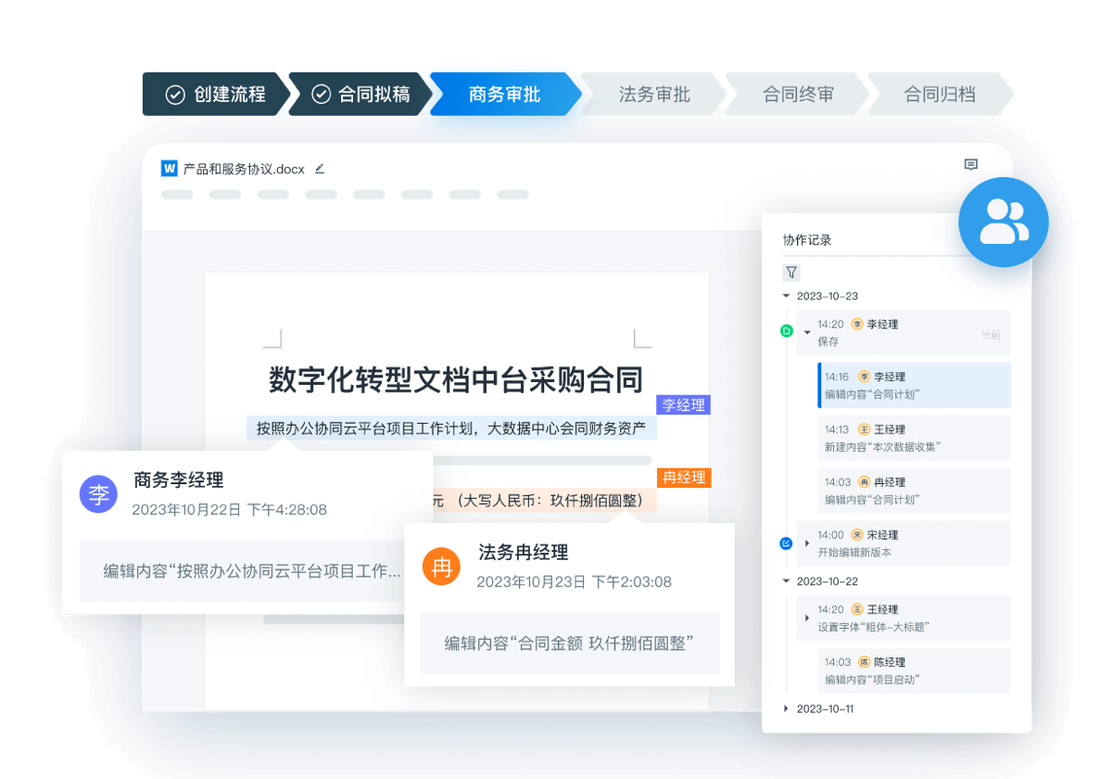Click the purple 李经理 label tag on the document

click(683, 405)
